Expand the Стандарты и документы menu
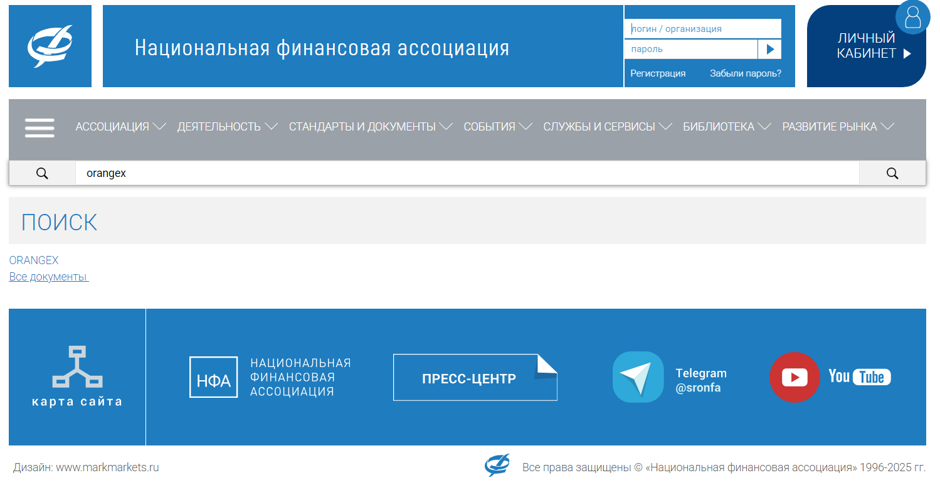This screenshot has height=485, width=940. click(x=371, y=127)
